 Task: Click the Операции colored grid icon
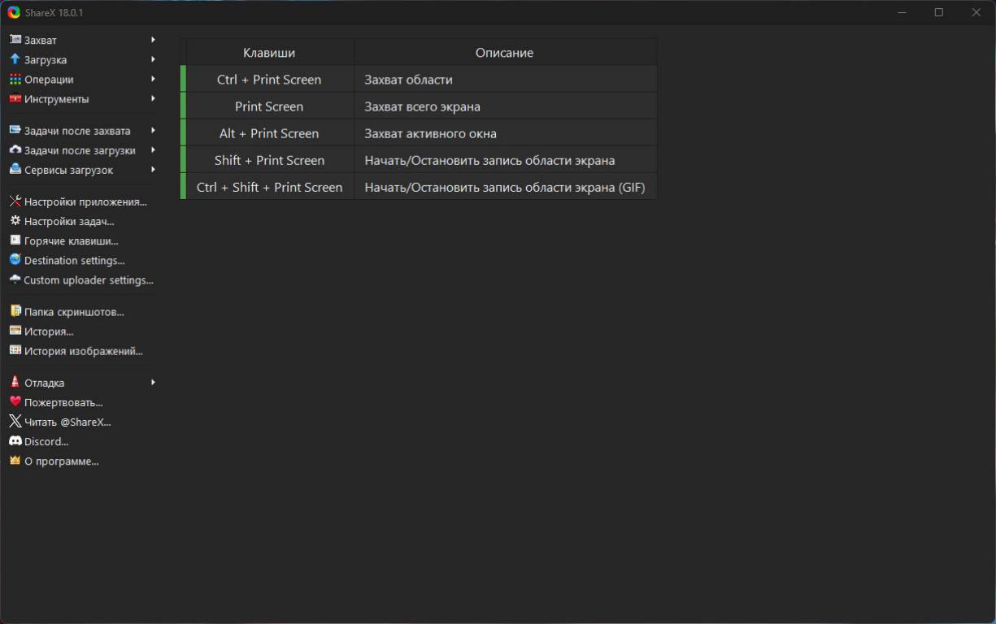(15, 80)
